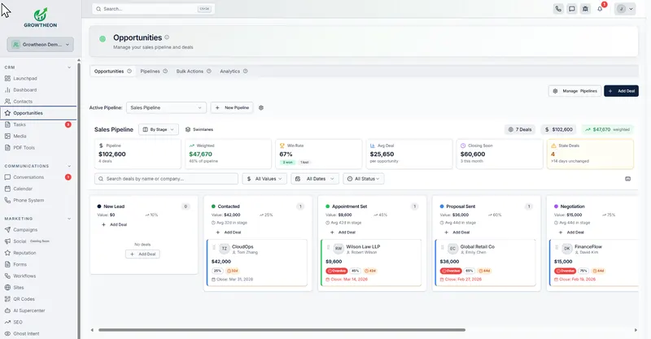This screenshot has width=651, height=339.
Task: Click the phone call icon in header
Action: [x=558, y=9]
